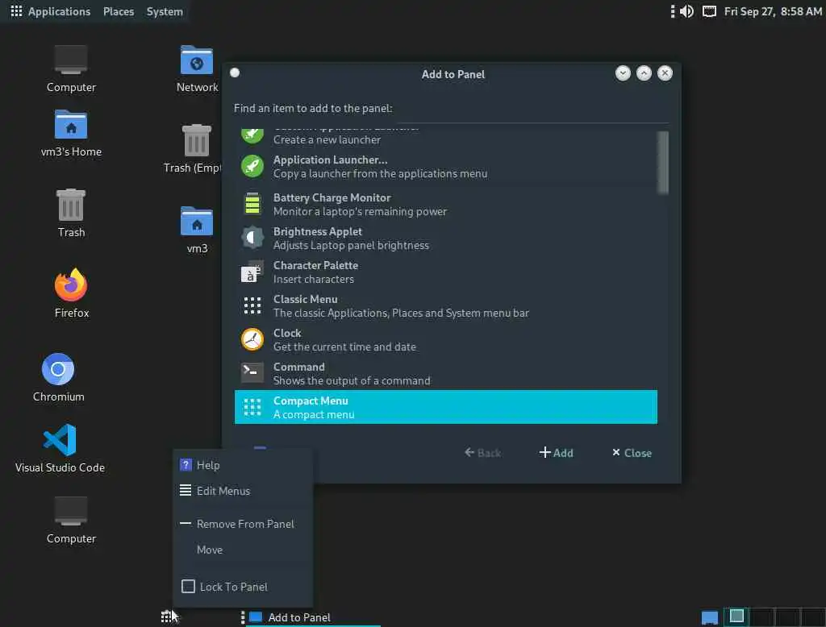Viewport: 826px width, 627px height.
Task: Select the Battery Charge Monitor icon
Action: coord(252,204)
